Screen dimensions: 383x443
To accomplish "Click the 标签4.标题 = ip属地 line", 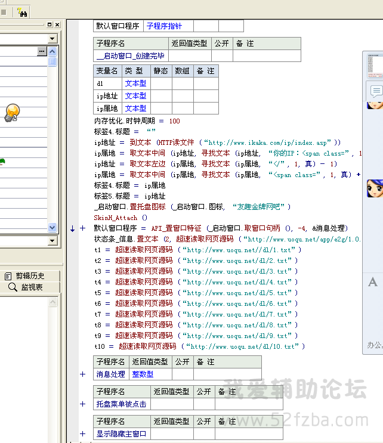I will click(129, 185).
